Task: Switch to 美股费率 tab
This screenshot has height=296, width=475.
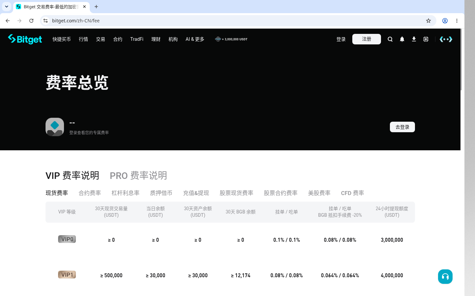Action: tap(319, 193)
